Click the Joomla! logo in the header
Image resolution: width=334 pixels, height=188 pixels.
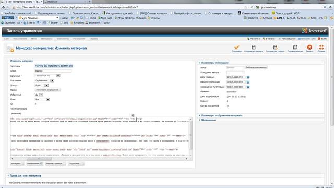tap(314, 31)
